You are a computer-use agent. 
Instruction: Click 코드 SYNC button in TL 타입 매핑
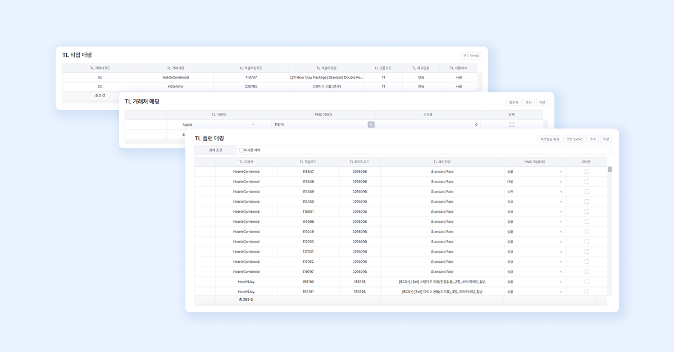pos(471,56)
